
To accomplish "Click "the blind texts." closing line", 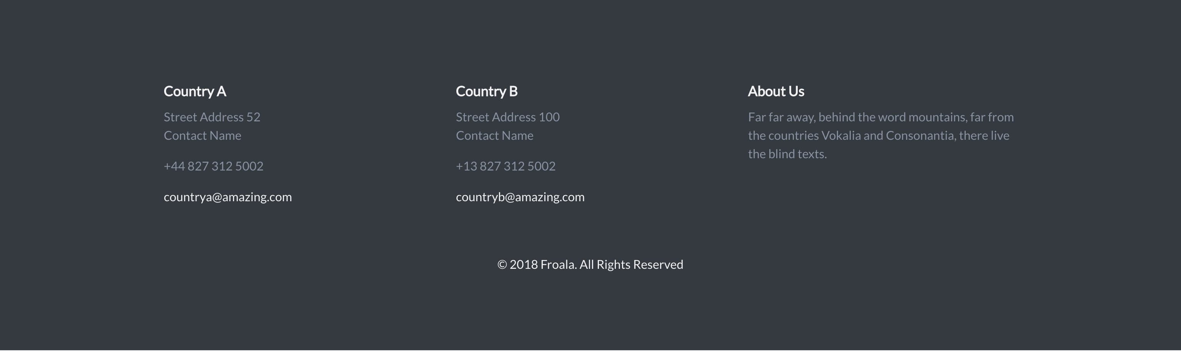I will [x=787, y=154].
